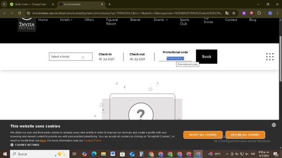Show hidden system tray icons
This screenshot has width=282, height=158.
tap(227, 154)
